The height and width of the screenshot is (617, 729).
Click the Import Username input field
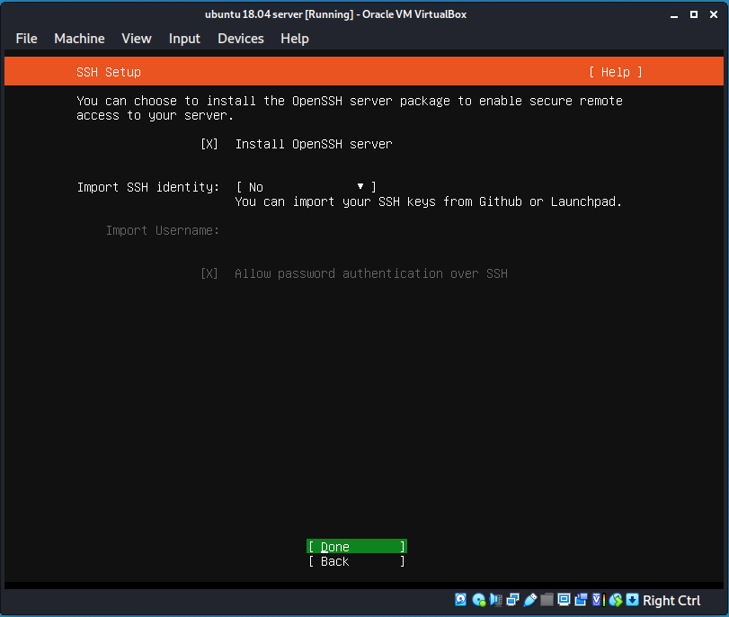(288, 230)
